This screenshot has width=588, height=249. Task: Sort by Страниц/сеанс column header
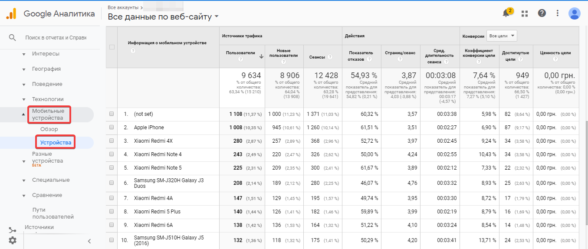(x=400, y=53)
